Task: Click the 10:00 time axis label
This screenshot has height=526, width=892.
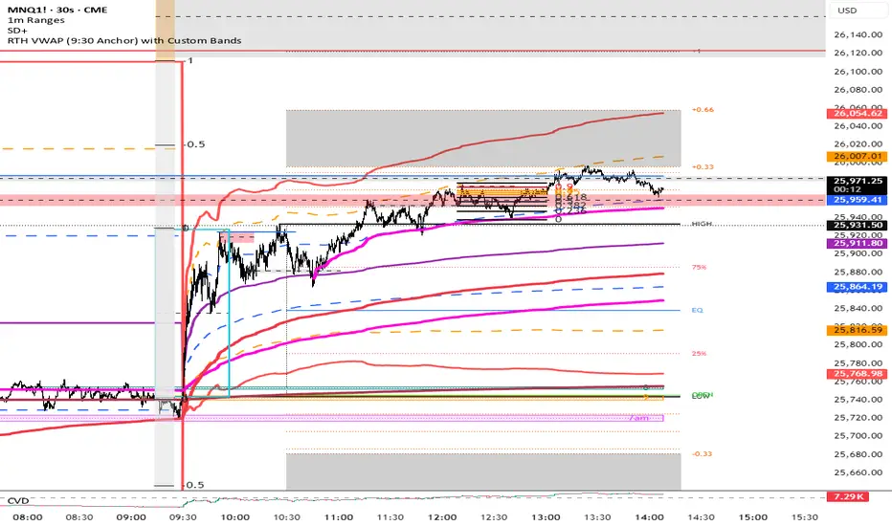Action: [x=234, y=517]
